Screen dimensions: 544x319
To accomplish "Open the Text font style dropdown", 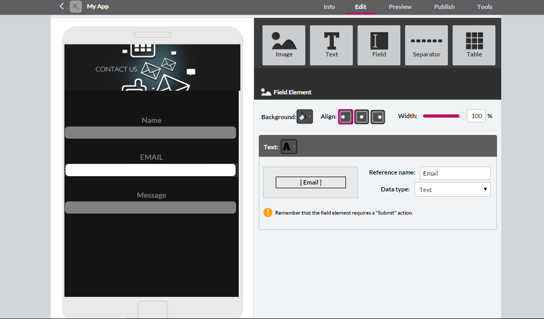I will coord(289,147).
